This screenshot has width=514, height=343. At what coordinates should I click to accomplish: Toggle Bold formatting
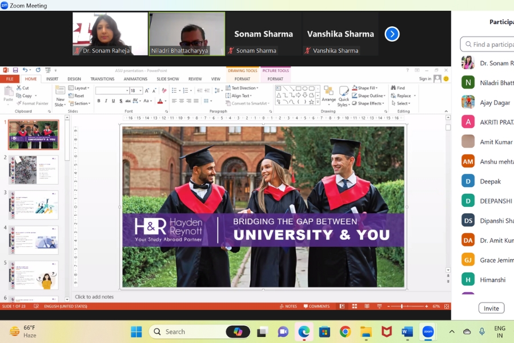[99, 101]
